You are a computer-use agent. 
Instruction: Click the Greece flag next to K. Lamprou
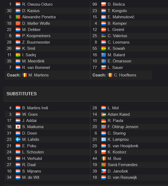104,139
